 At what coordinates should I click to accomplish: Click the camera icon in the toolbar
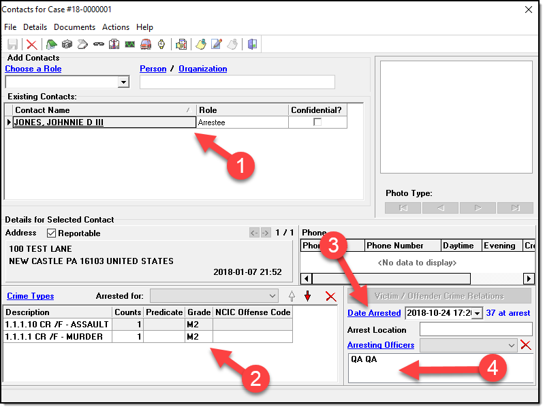click(x=67, y=45)
